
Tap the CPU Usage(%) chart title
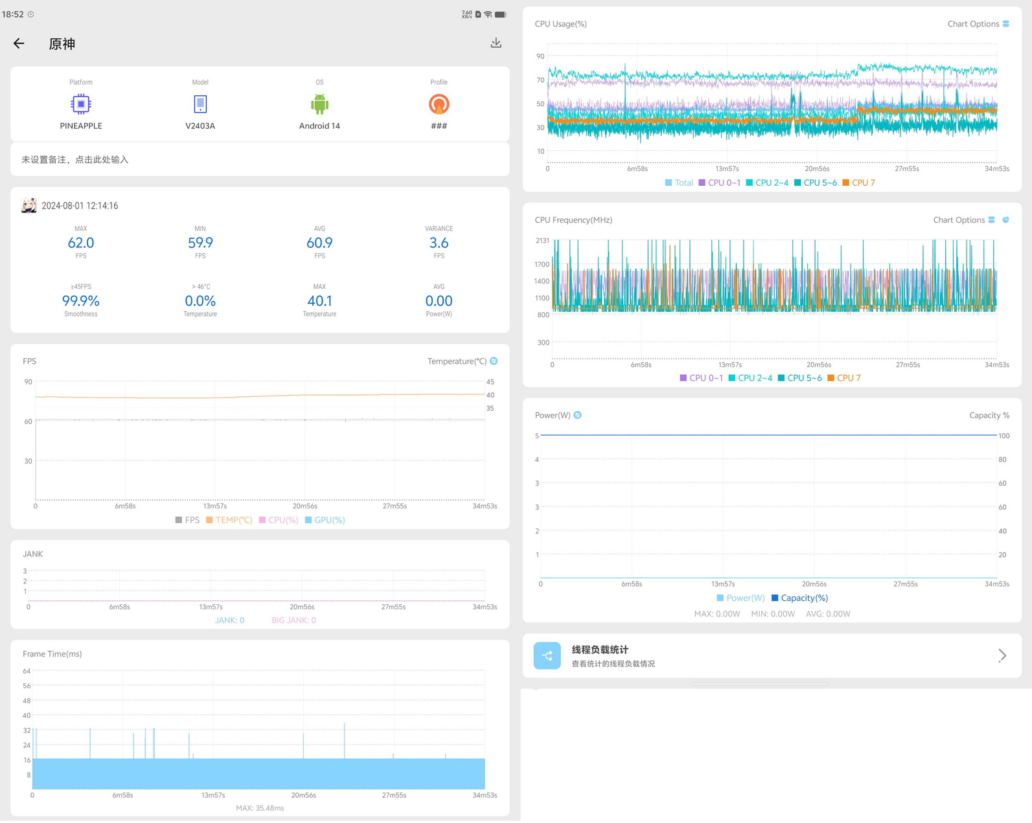tap(561, 24)
